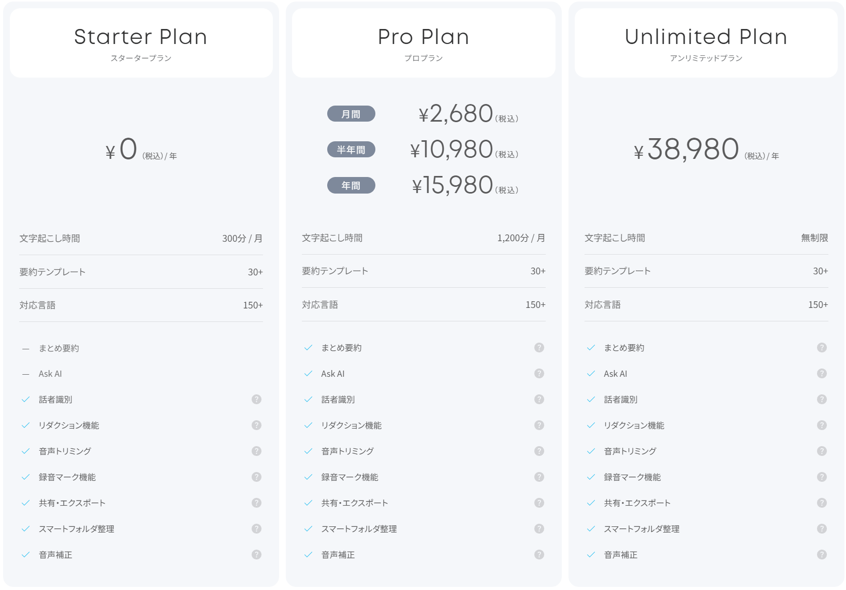Click the Starter Plan header card
Image resolution: width=846 pixels, height=590 pixels.
coord(141,43)
